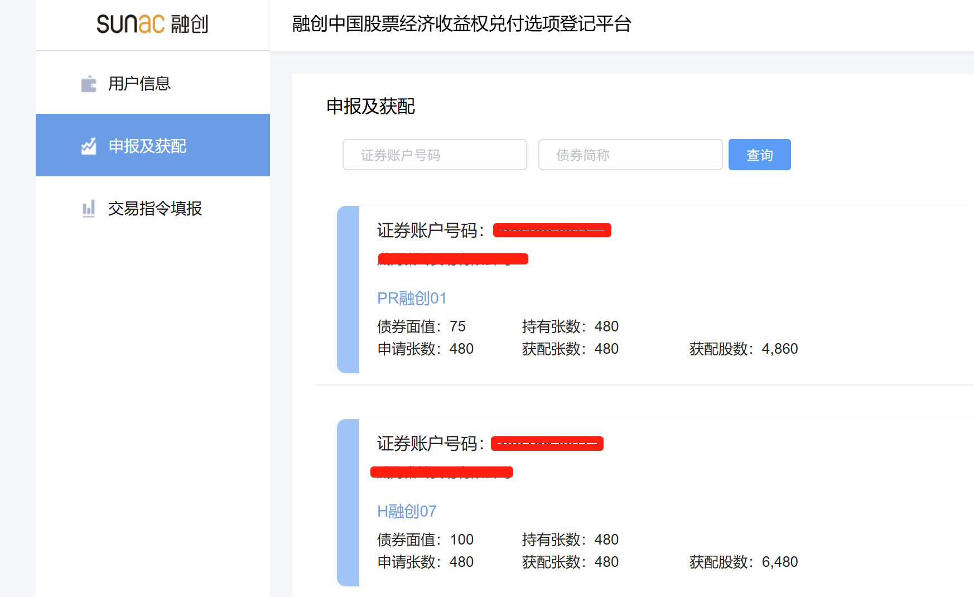
Task: Click 申请张数: 480 in the PR融创01 card
Action: [425, 349]
